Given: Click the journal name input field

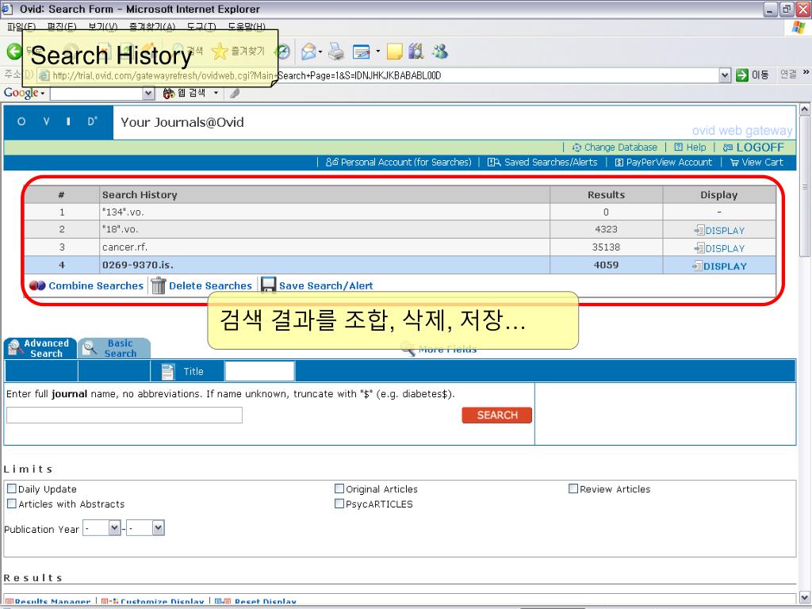Looking at the screenshot, I should click(124, 415).
